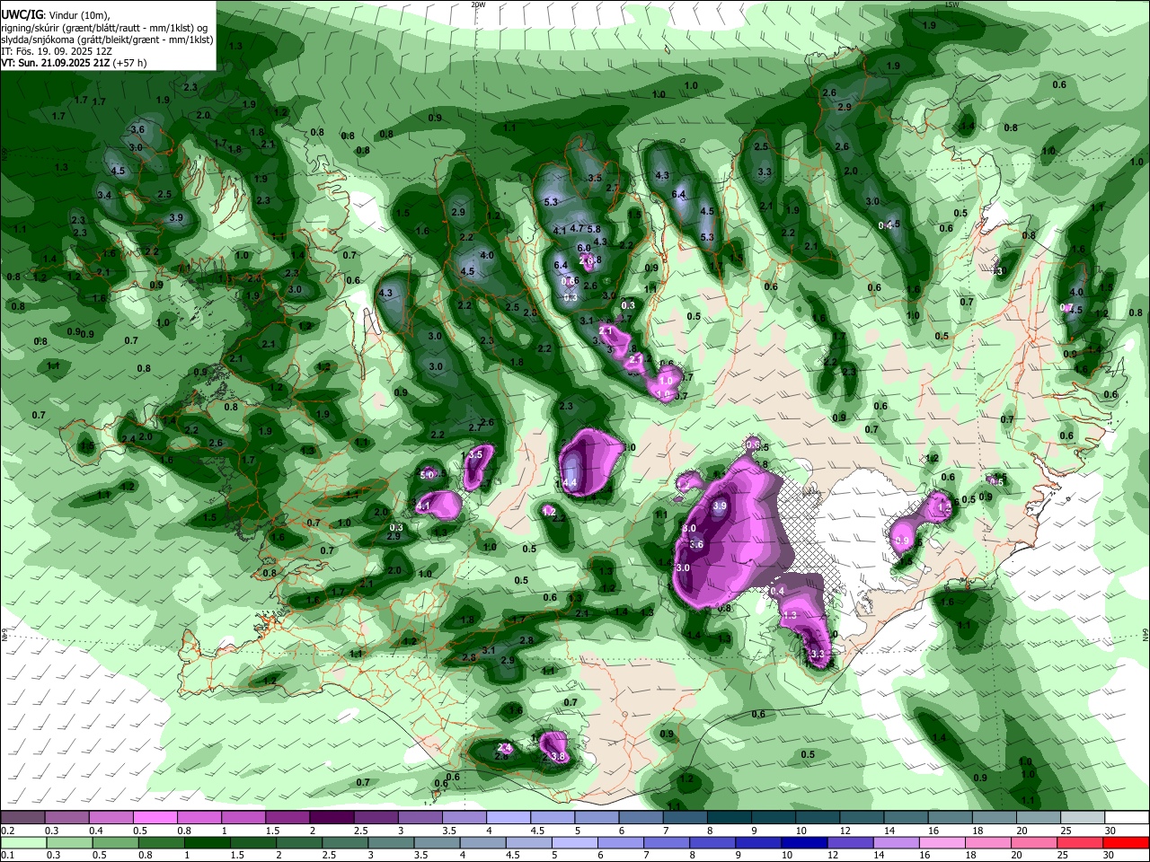The image size is (1150, 862).
Task: Click the "IT: Fös. 19. 09. 2025 12Z" line
Action: (x=56, y=51)
